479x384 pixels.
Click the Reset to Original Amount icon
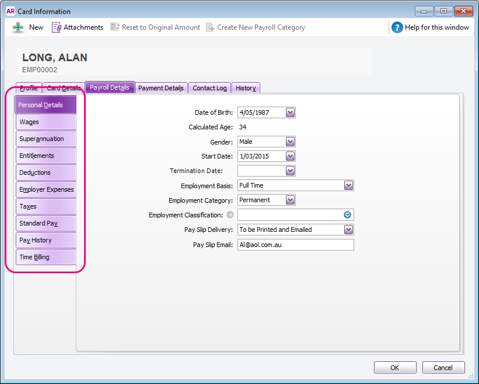[x=155, y=27]
